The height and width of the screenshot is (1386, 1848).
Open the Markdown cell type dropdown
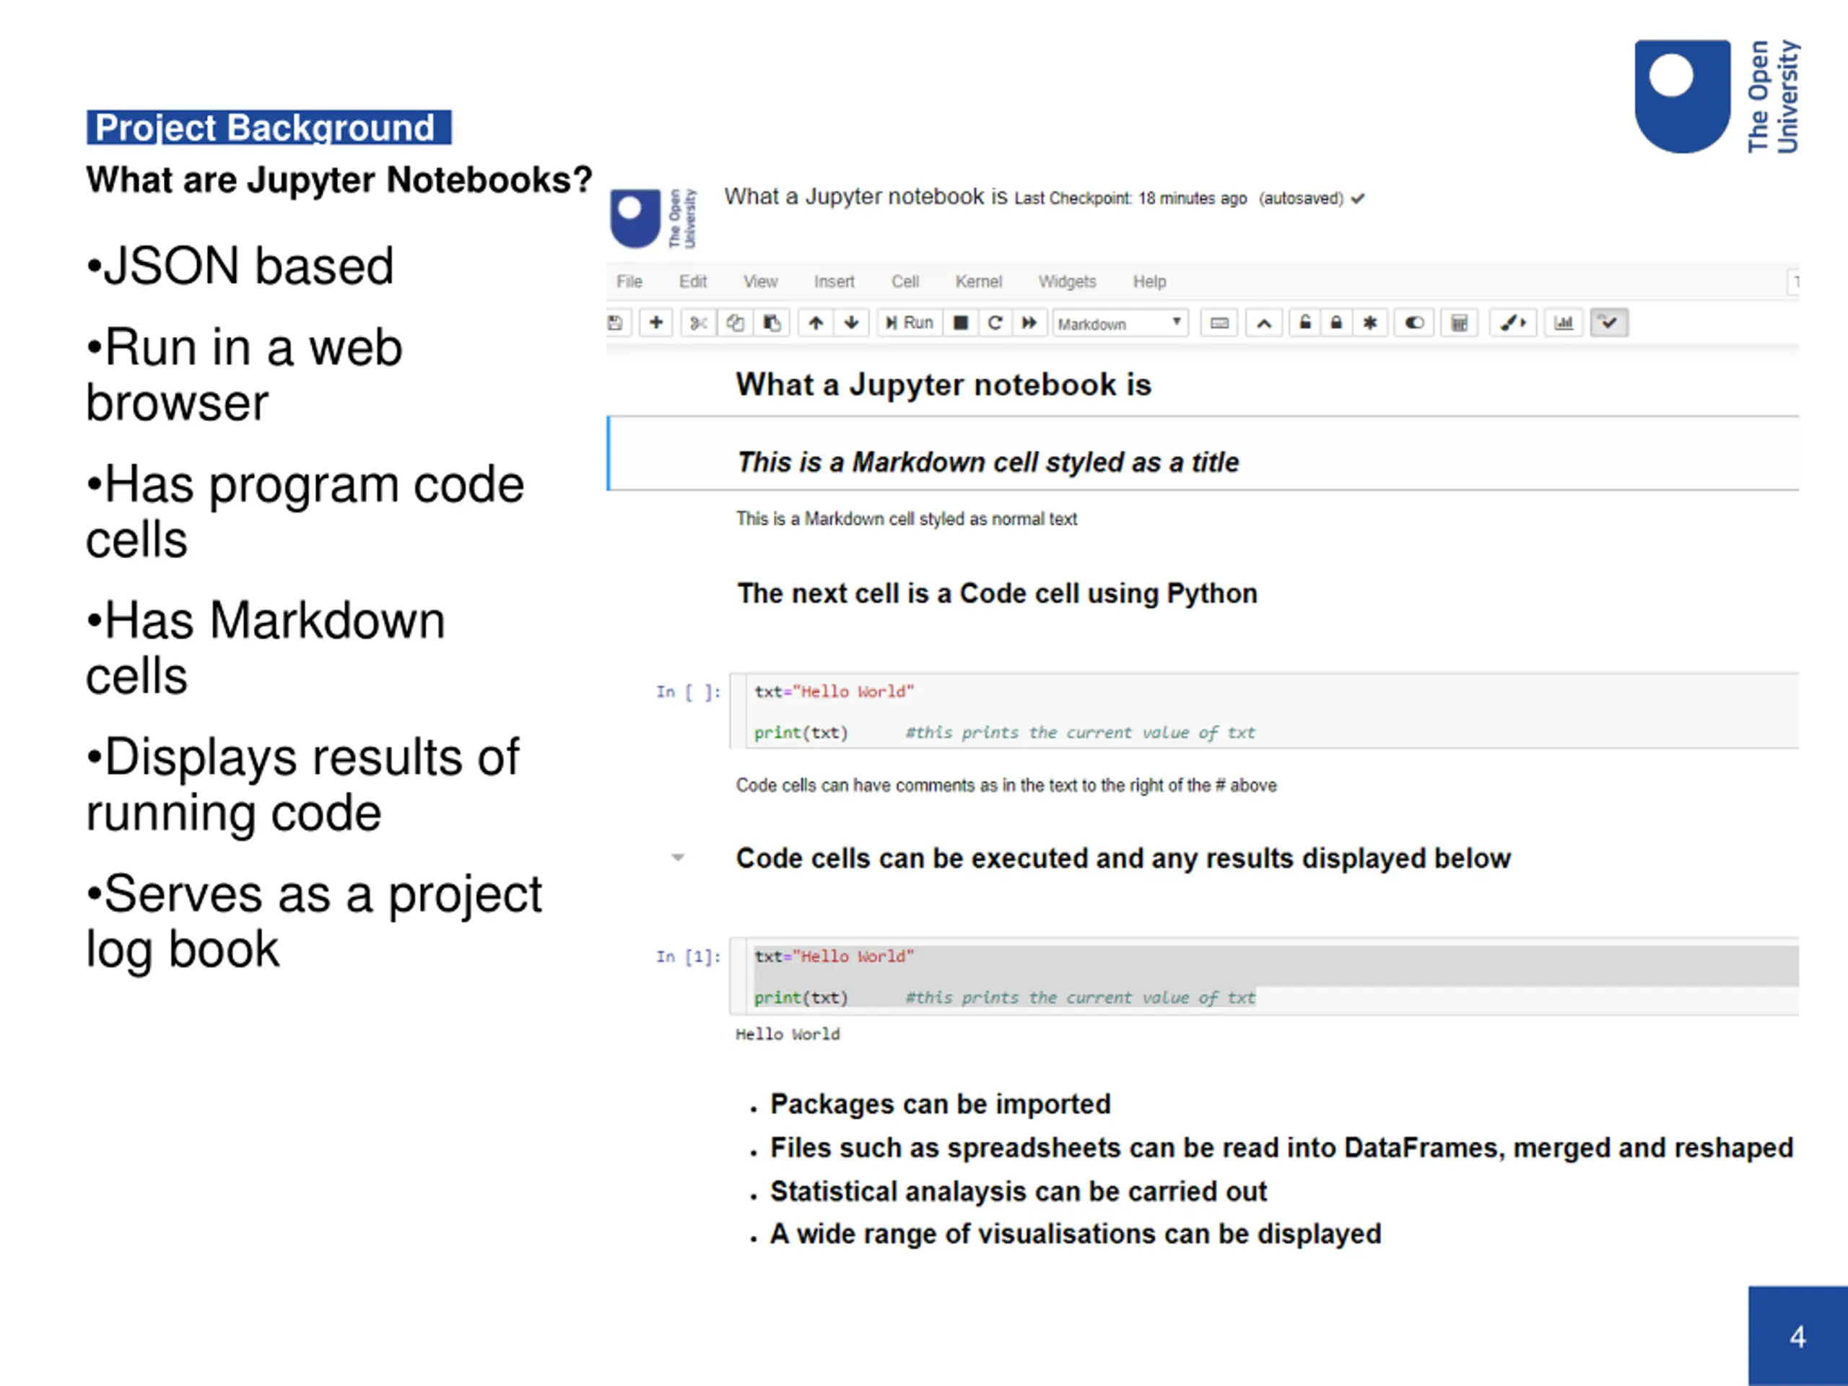coord(1120,323)
